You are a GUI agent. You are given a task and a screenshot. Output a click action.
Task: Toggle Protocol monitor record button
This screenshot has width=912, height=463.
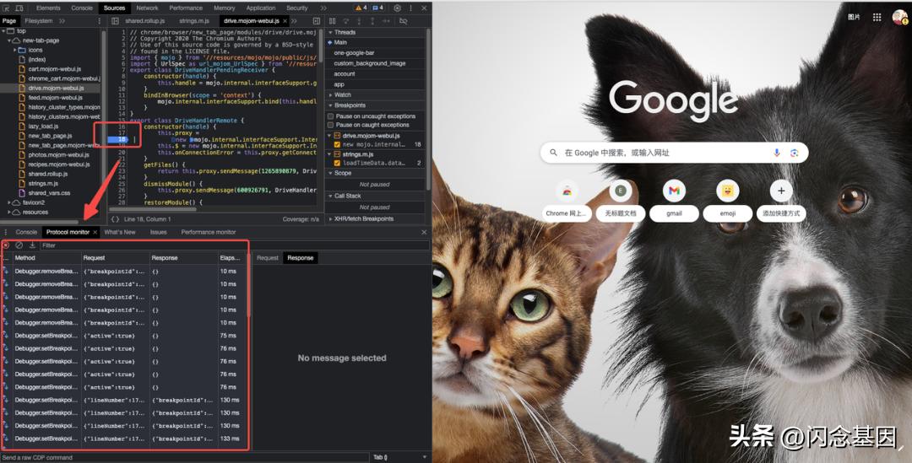[x=7, y=245]
